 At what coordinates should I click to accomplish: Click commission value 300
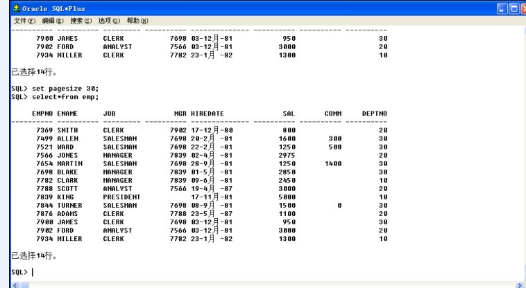click(335, 138)
